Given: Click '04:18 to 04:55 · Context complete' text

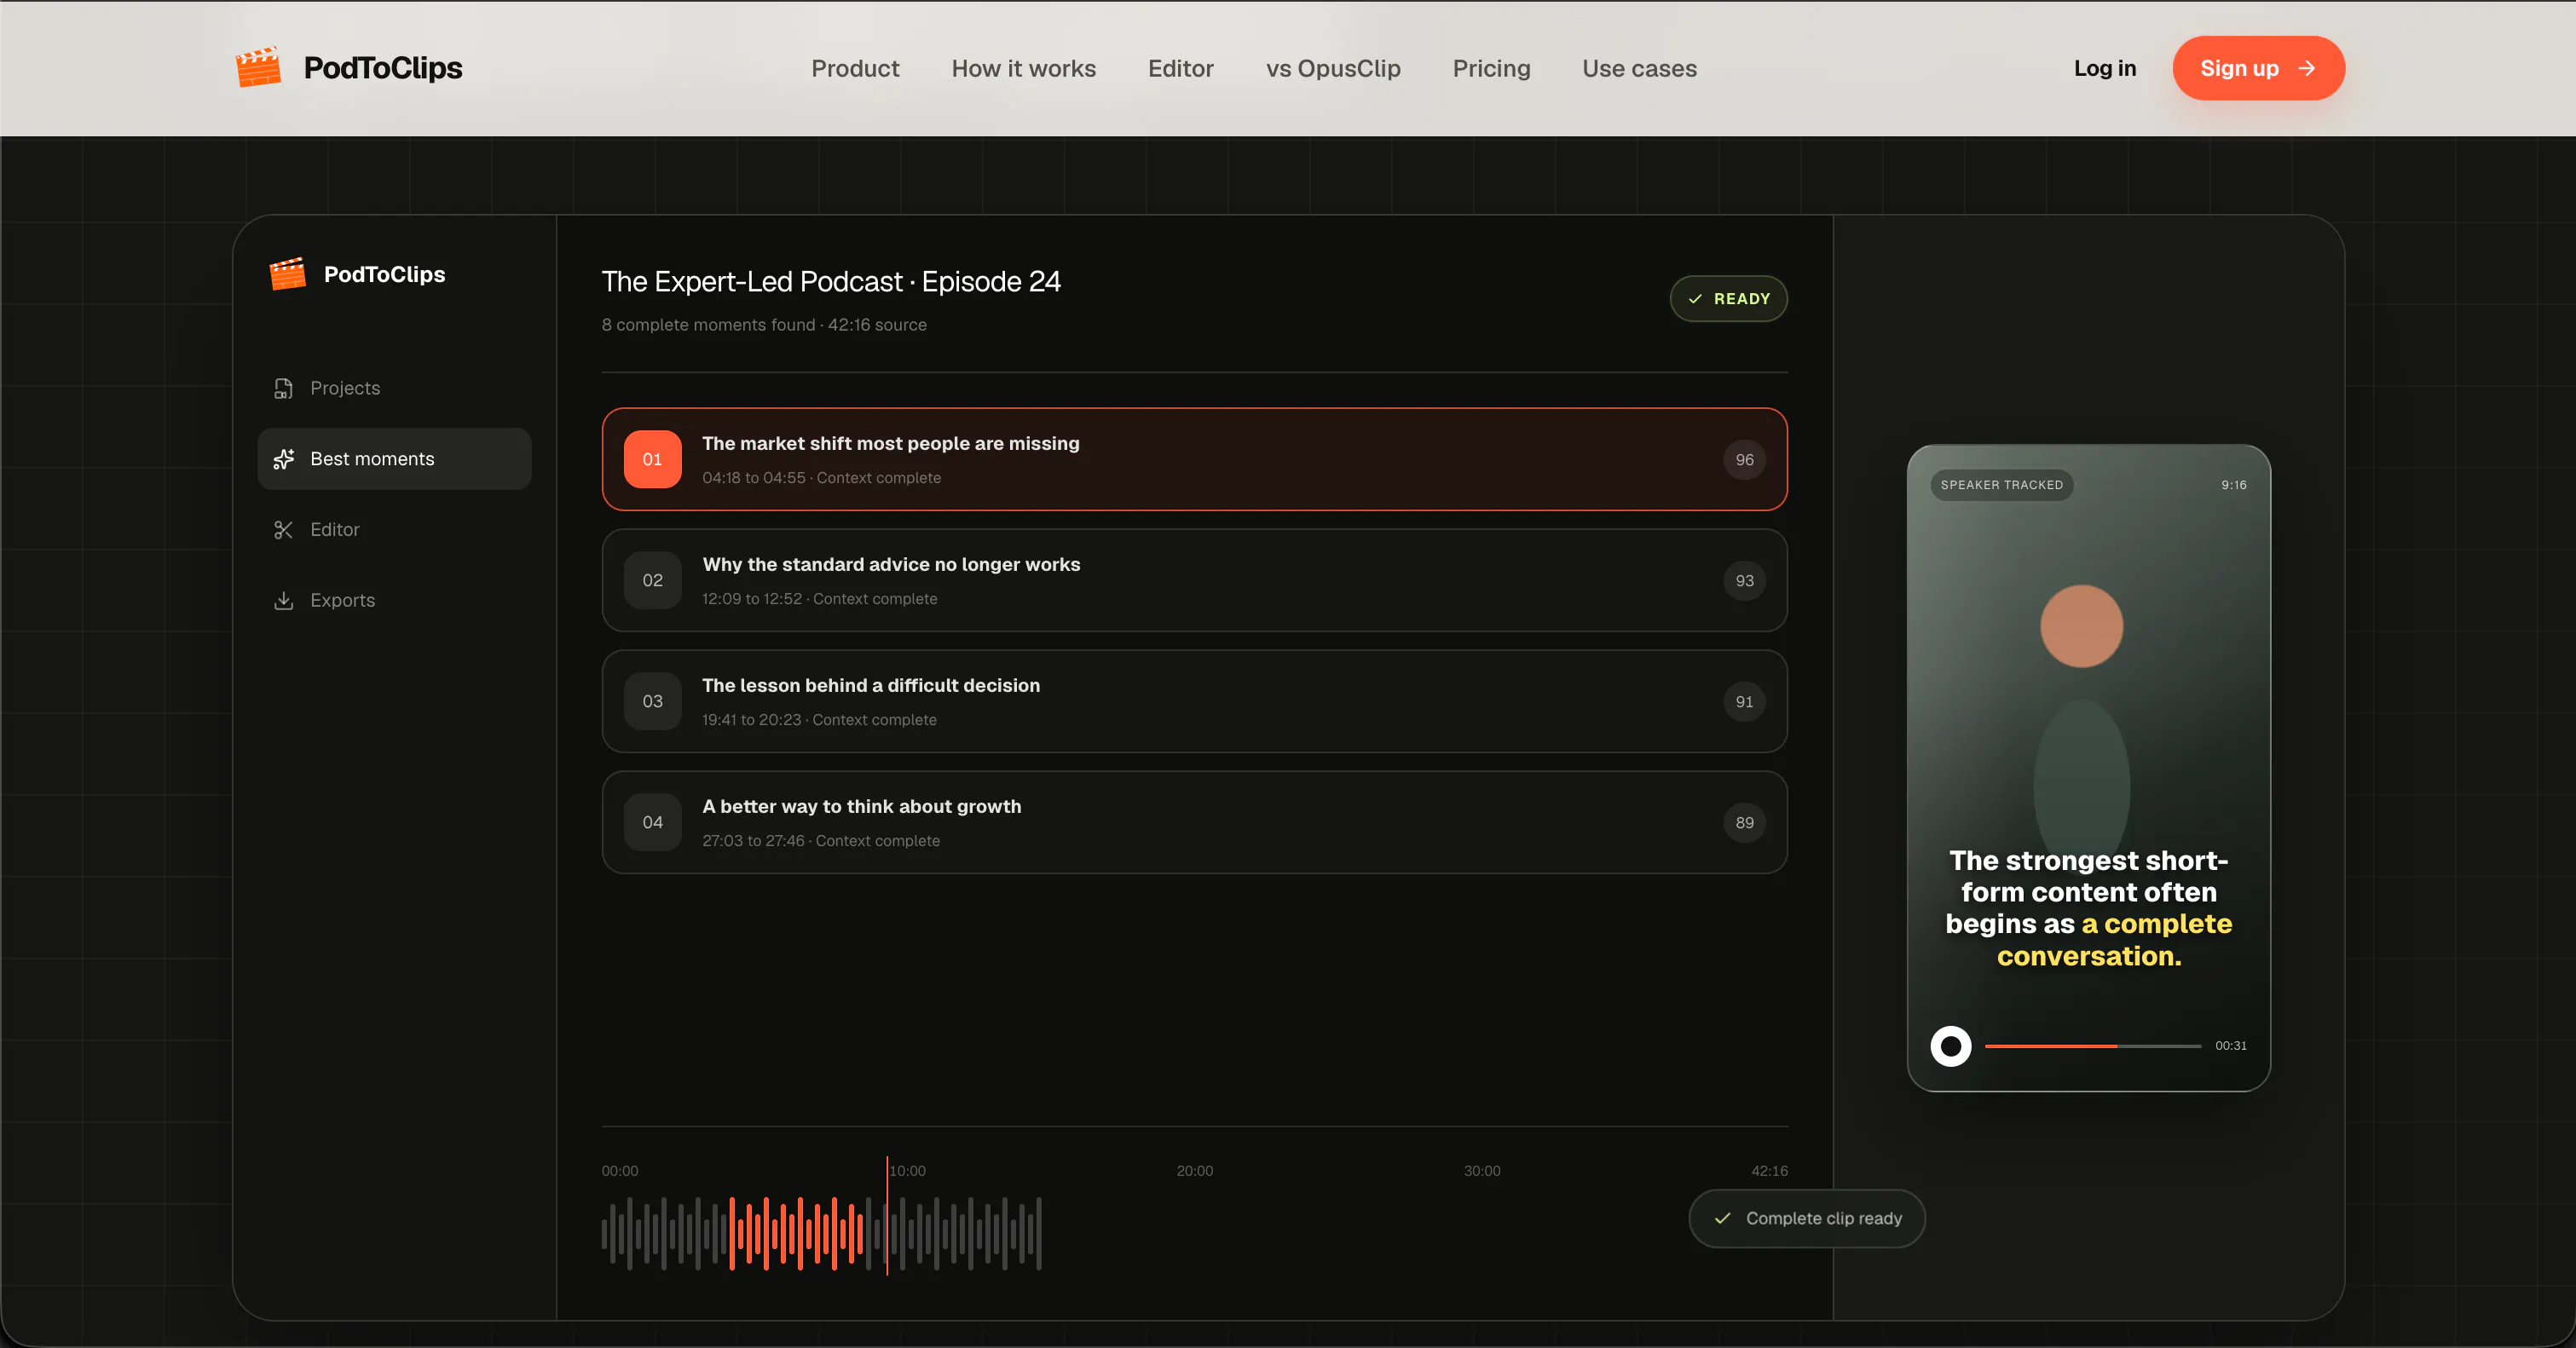Looking at the screenshot, I should coord(821,478).
